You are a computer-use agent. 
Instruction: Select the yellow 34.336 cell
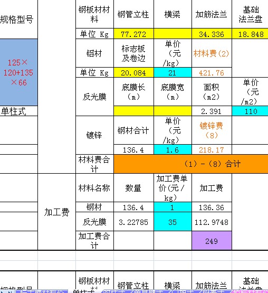point(212,34)
